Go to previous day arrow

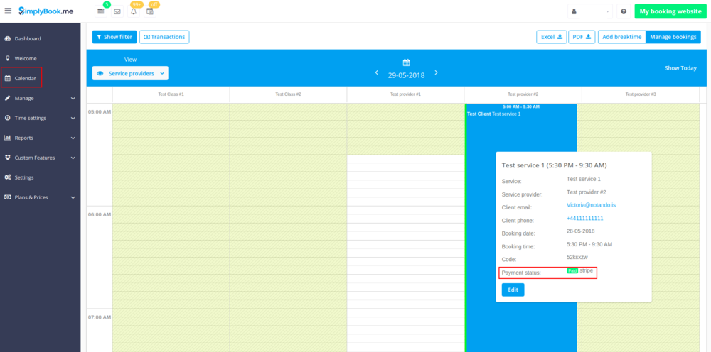tap(377, 73)
